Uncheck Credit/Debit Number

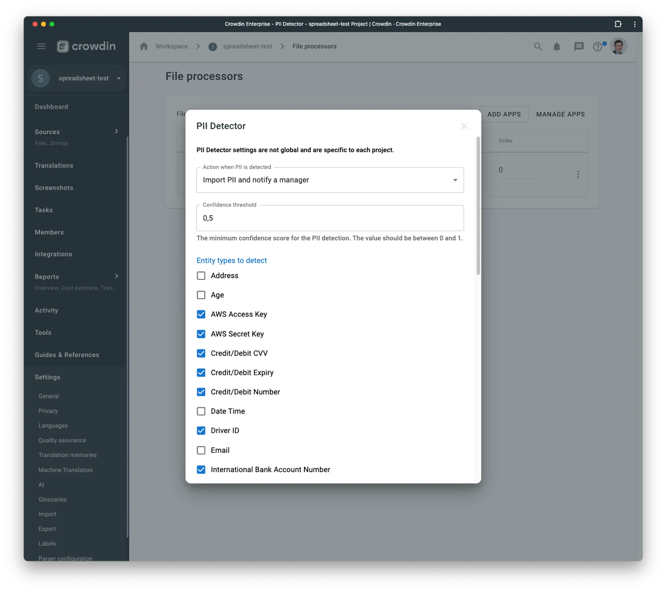(x=201, y=392)
